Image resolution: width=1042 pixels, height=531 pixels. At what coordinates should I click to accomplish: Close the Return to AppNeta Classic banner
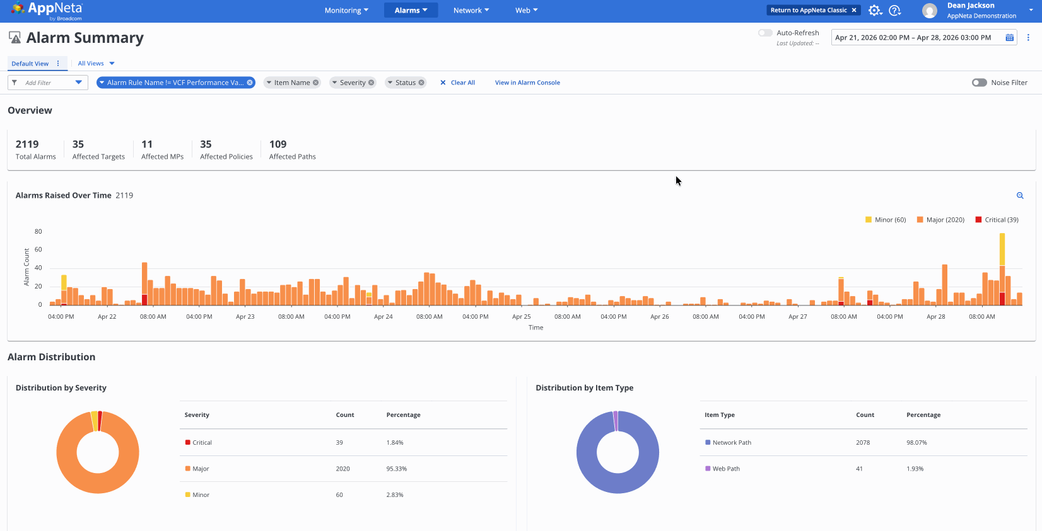pyautogui.click(x=854, y=10)
